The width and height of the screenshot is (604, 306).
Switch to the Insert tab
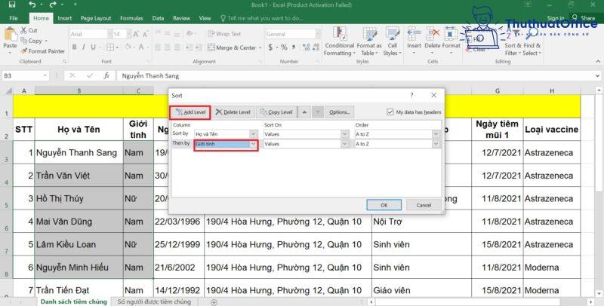(65, 18)
